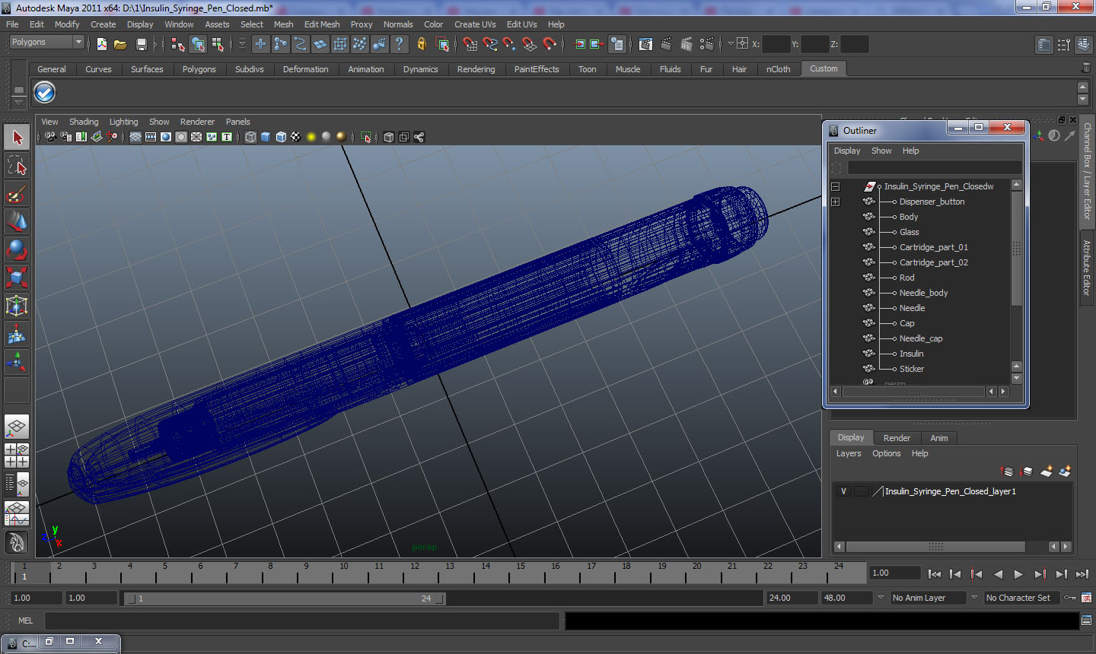1096x654 pixels.
Task: Select the Sticker node in Outliner
Action: (912, 369)
